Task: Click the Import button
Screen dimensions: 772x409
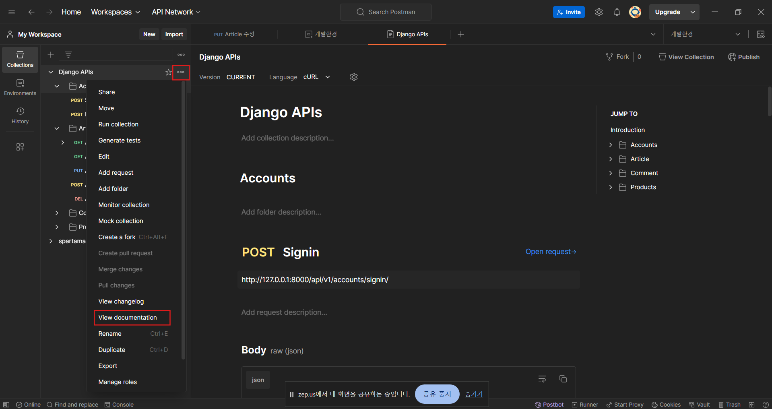Action: coord(174,34)
